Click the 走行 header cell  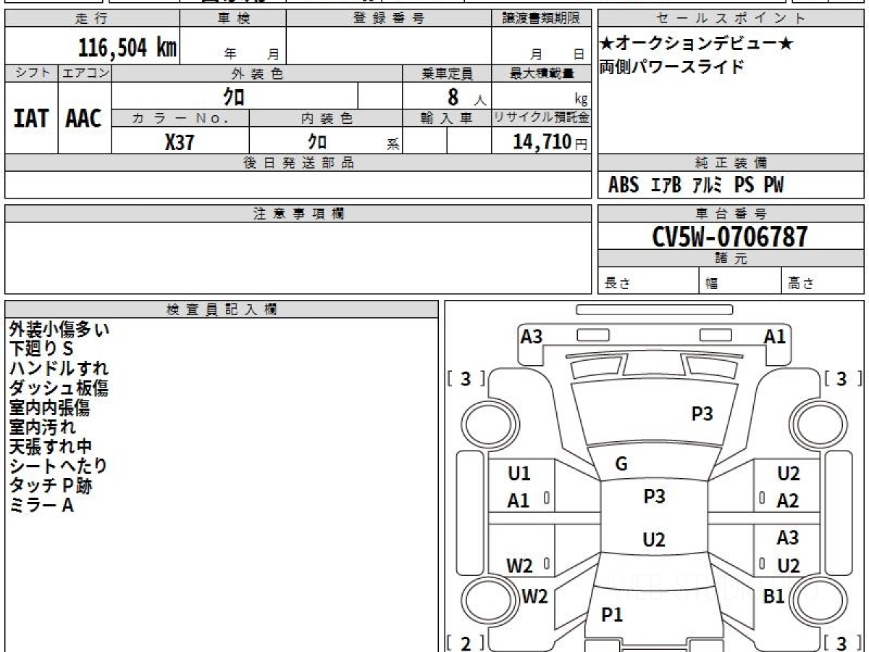pos(91,19)
